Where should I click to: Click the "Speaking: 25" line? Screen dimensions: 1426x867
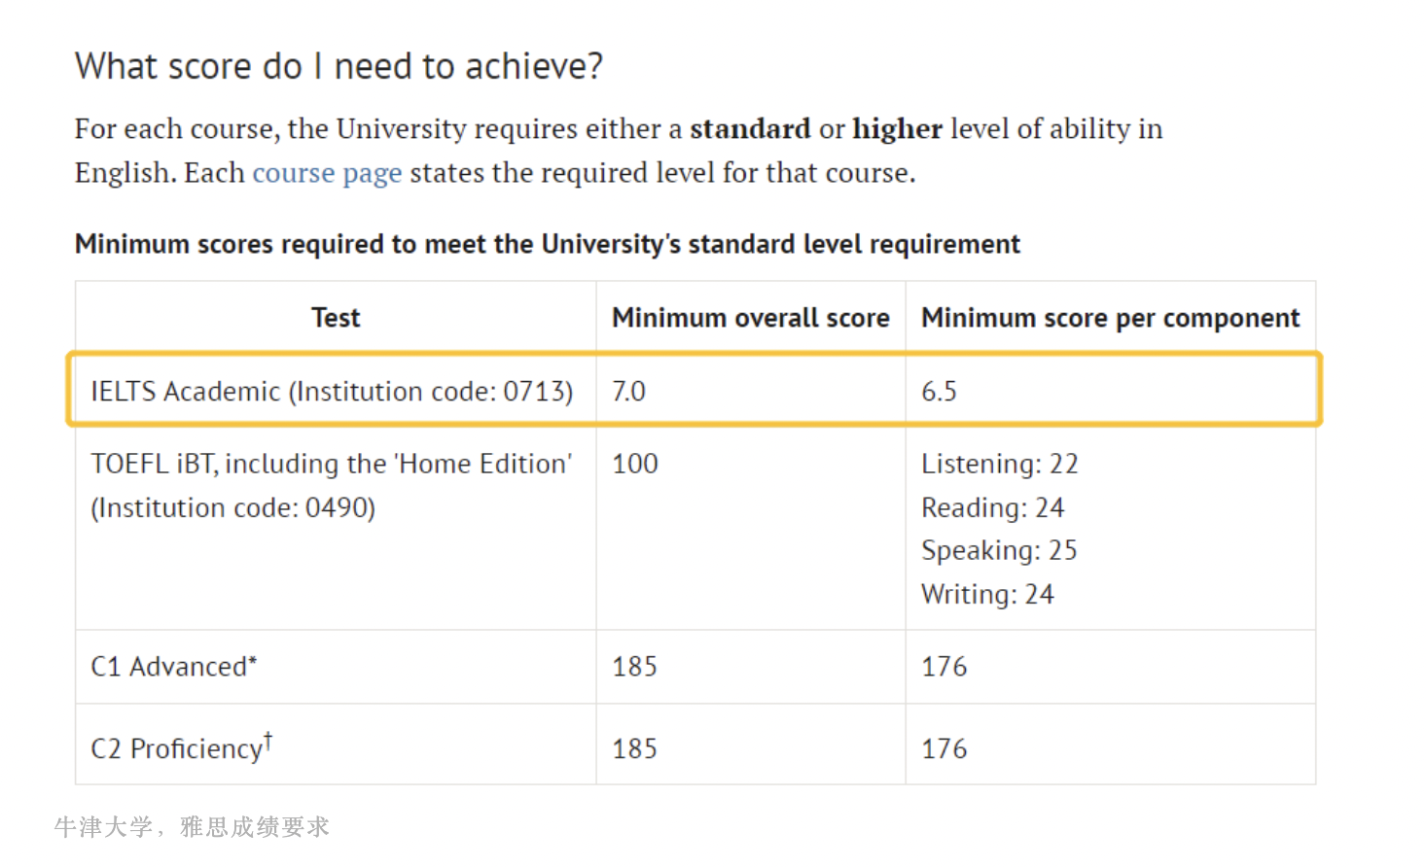(x=999, y=550)
